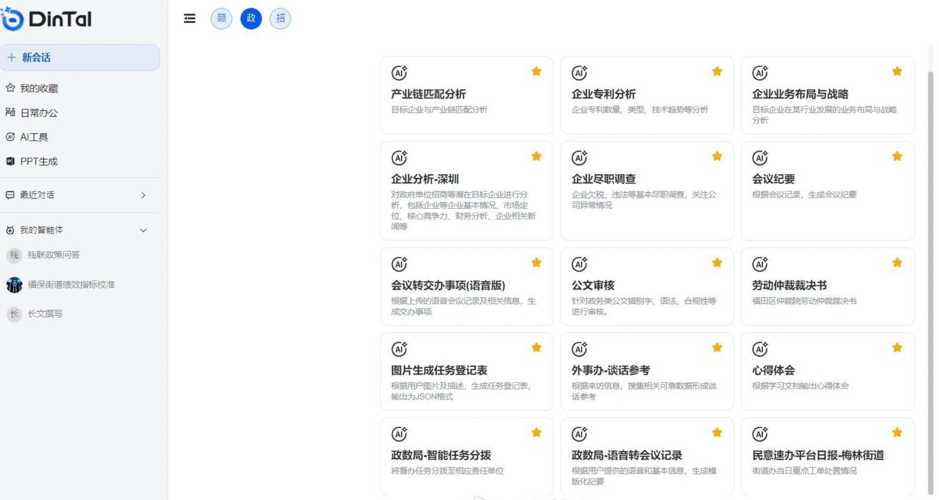
Task: Open 我的收藏 favorites
Action: pyautogui.click(x=39, y=88)
